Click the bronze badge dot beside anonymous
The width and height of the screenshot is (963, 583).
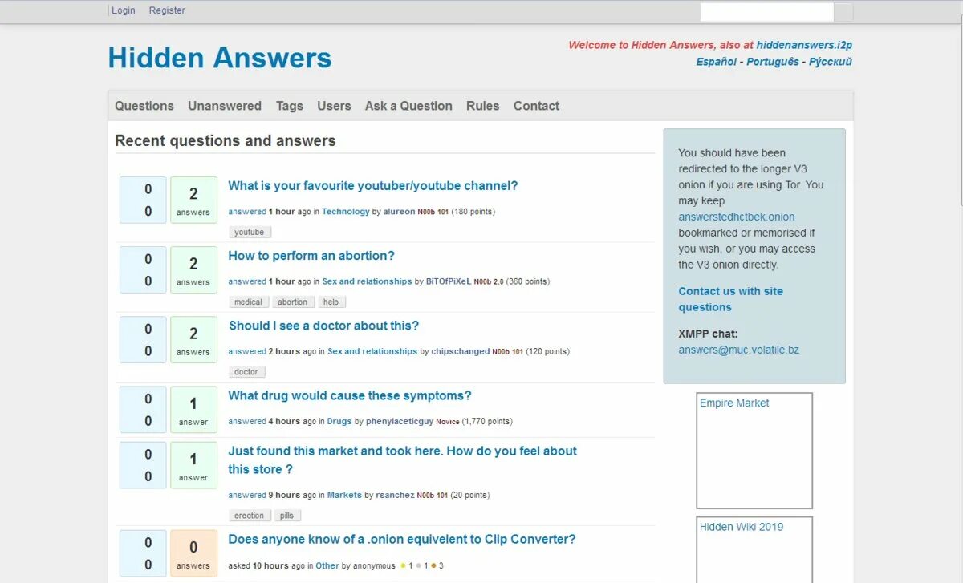tap(433, 565)
